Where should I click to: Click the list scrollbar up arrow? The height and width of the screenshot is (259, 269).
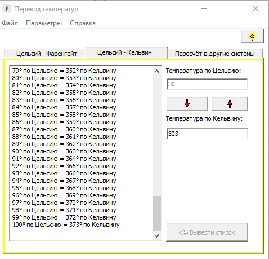[x=157, y=71]
